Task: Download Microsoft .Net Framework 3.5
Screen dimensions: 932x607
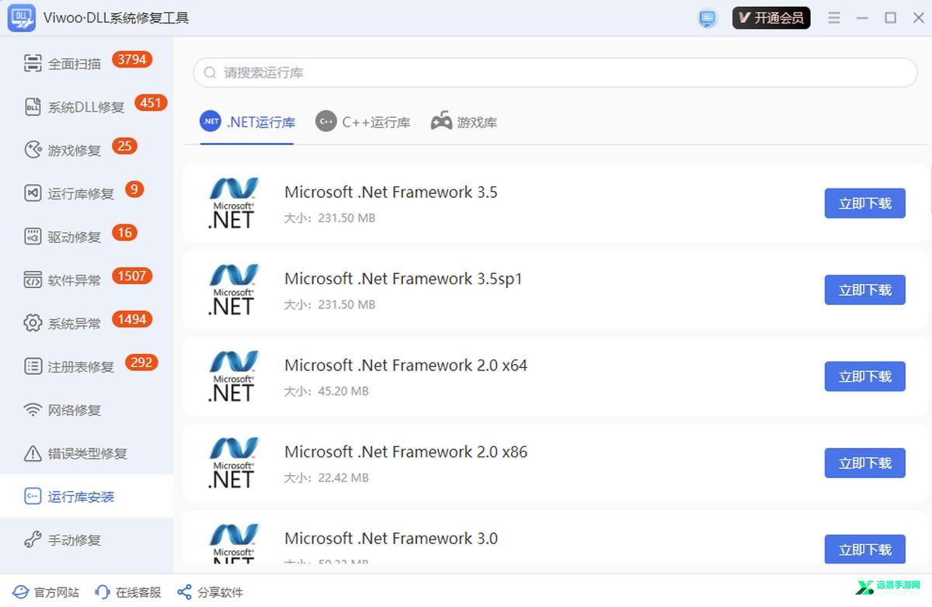Action: click(x=864, y=203)
